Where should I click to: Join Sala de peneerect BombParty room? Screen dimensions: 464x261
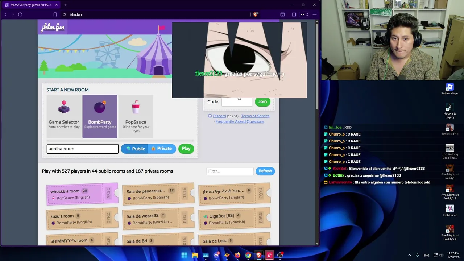coord(158,194)
